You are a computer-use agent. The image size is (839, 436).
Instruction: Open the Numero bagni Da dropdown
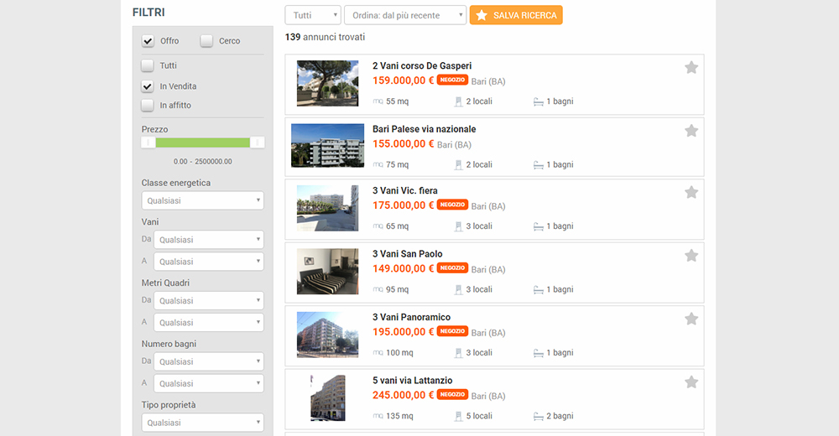[209, 361]
